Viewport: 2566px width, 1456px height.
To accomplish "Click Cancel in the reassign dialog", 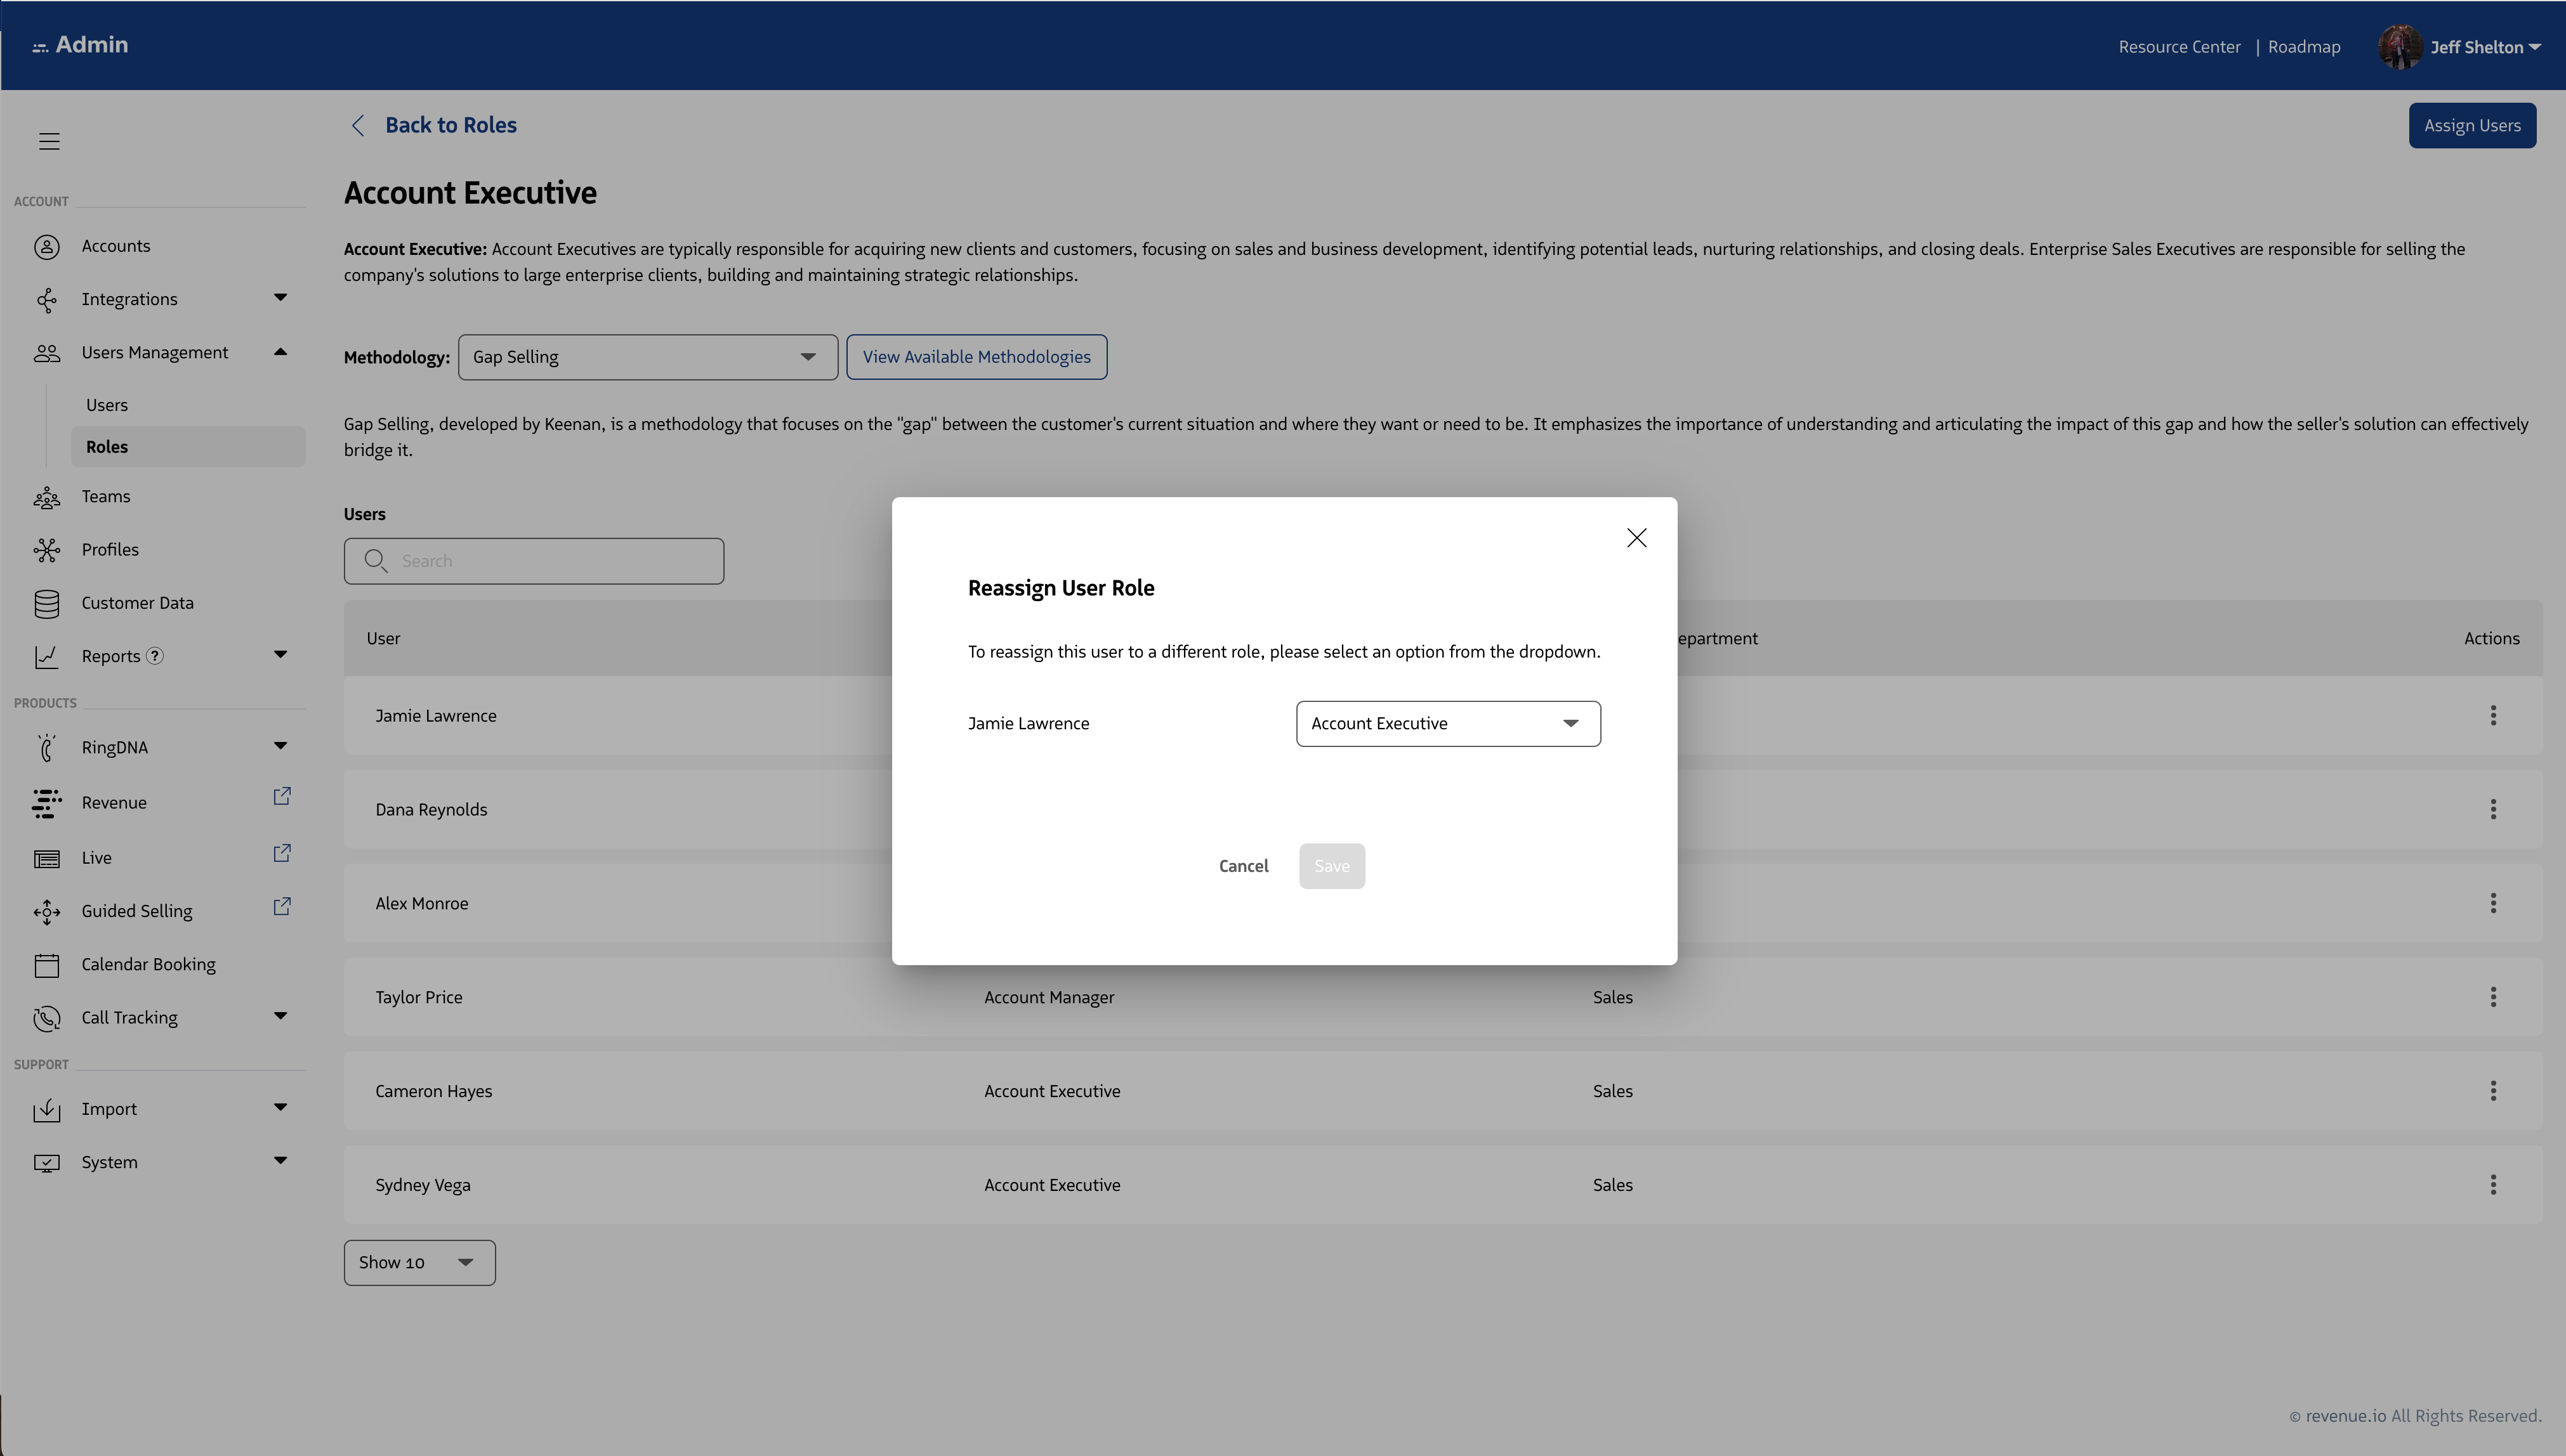I will point(1242,866).
